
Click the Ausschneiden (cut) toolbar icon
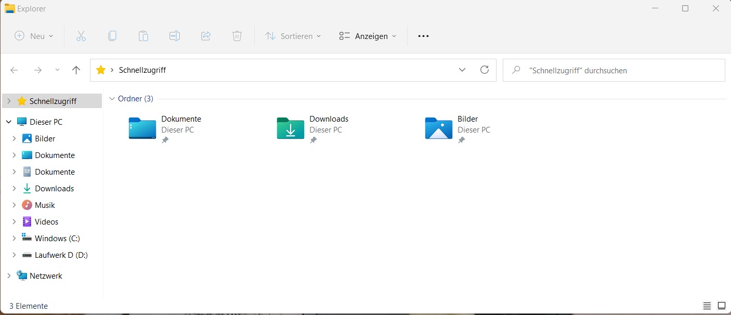[81, 36]
